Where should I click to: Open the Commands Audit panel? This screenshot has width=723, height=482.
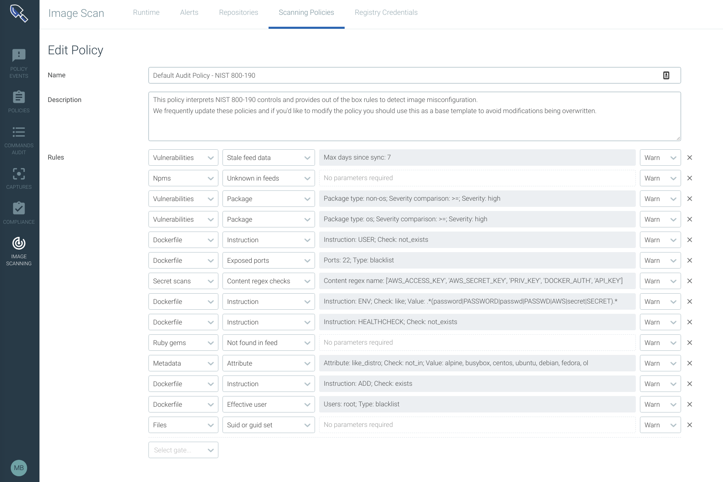pyautogui.click(x=19, y=140)
